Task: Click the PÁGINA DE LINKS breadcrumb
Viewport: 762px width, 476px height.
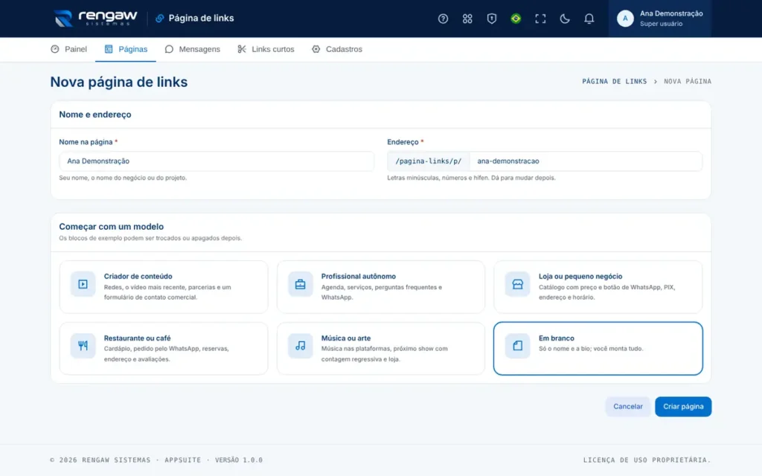Action: pos(614,81)
